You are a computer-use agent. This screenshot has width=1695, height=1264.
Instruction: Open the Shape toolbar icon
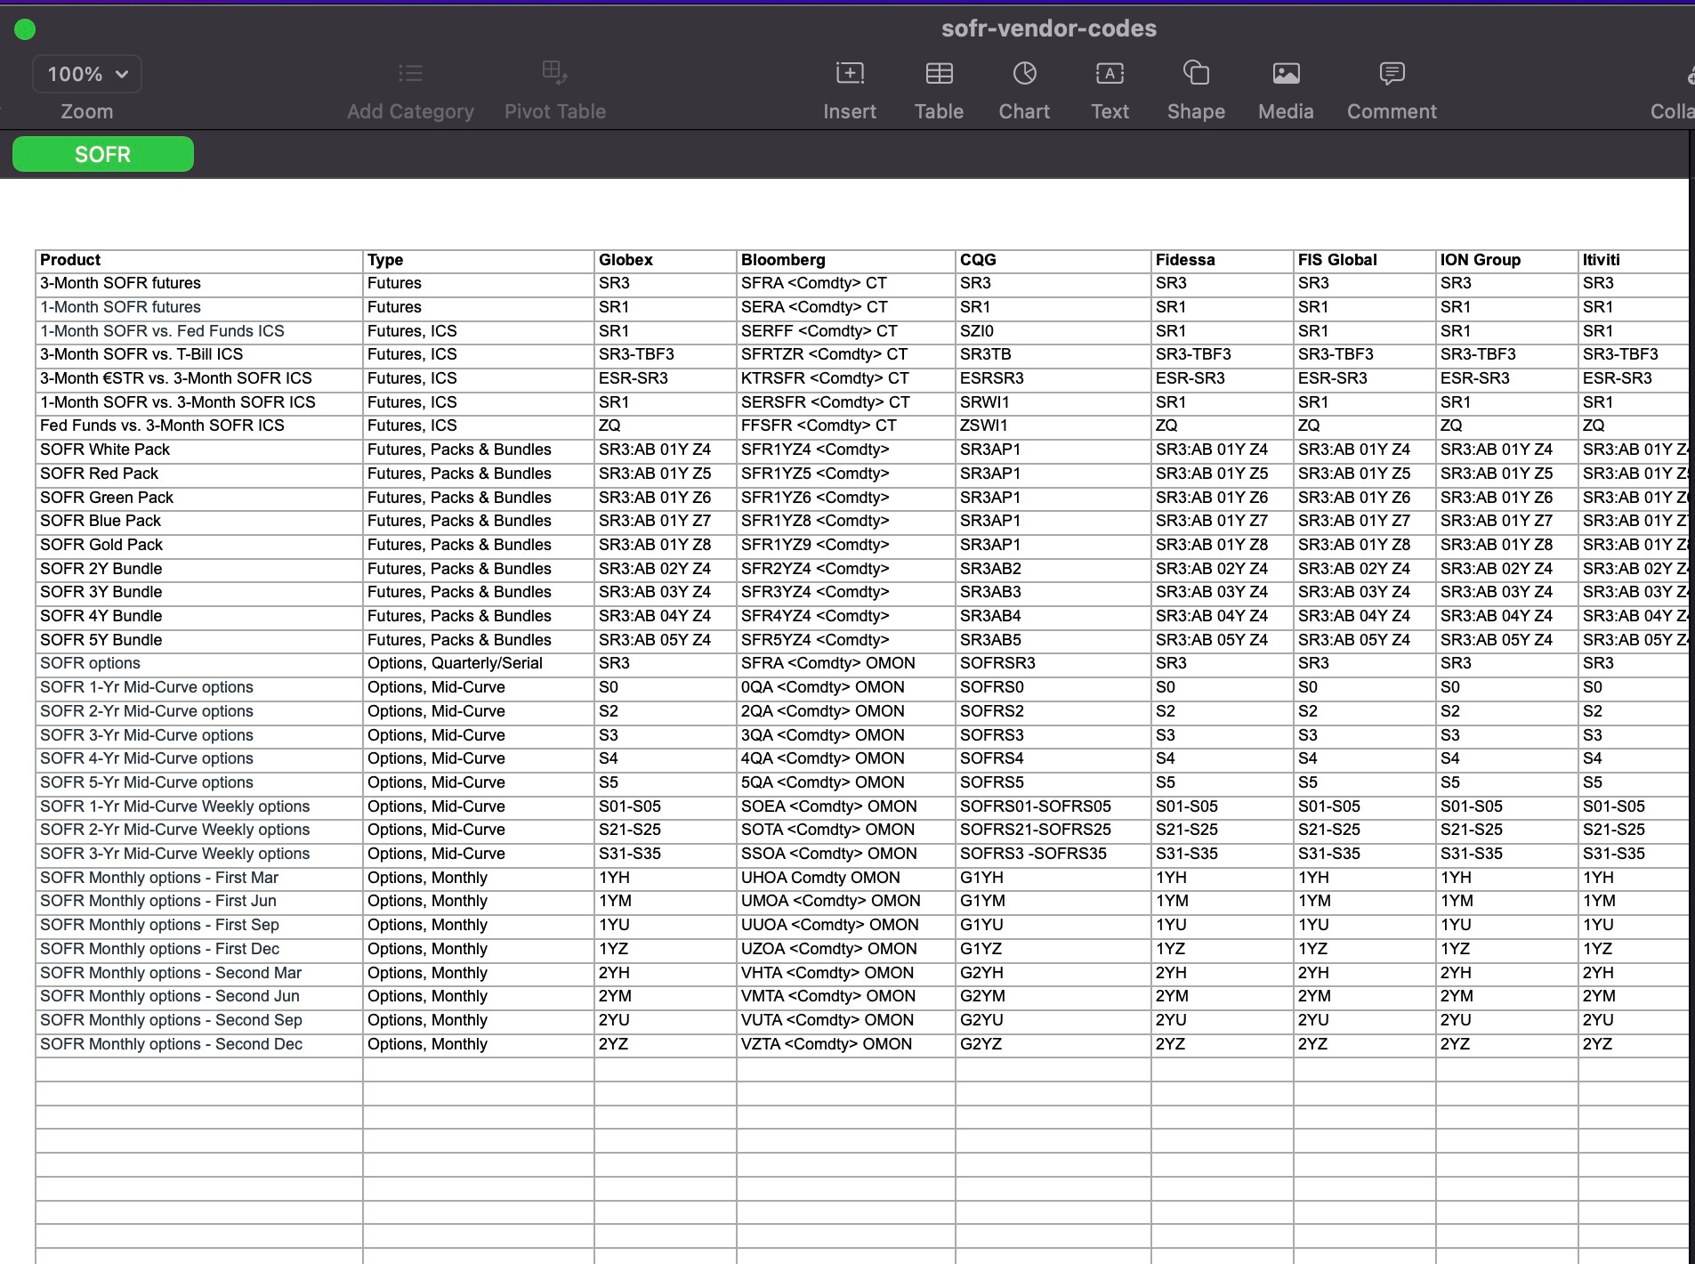coord(1196,73)
